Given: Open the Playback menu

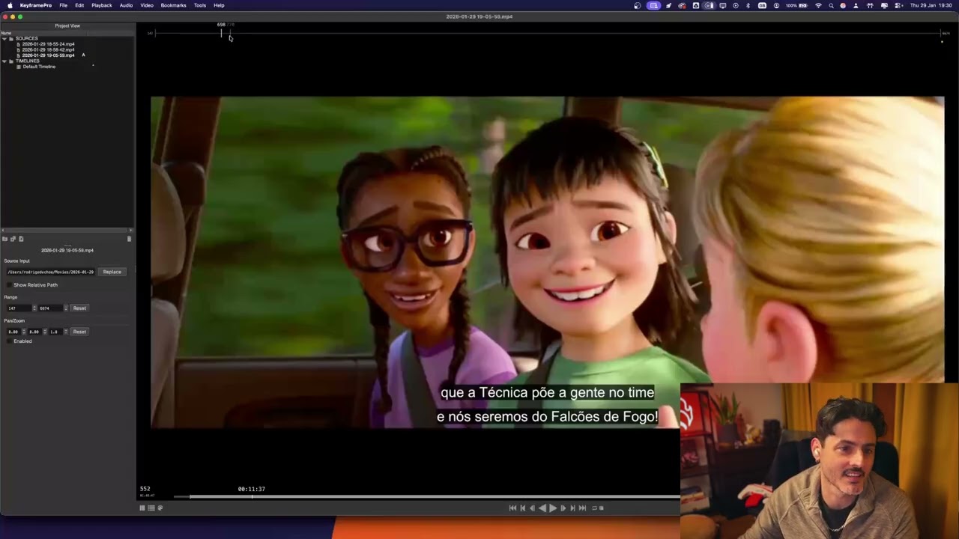Looking at the screenshot, I should [102, 5].
